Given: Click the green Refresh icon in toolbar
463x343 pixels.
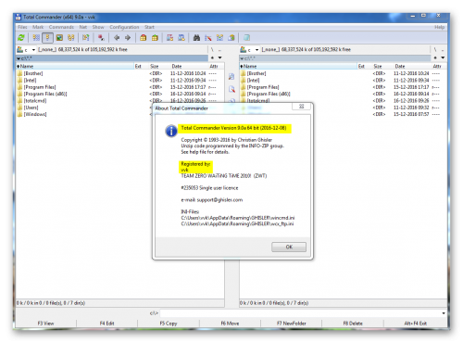Looking at the screenshot, I should [21, 38].
